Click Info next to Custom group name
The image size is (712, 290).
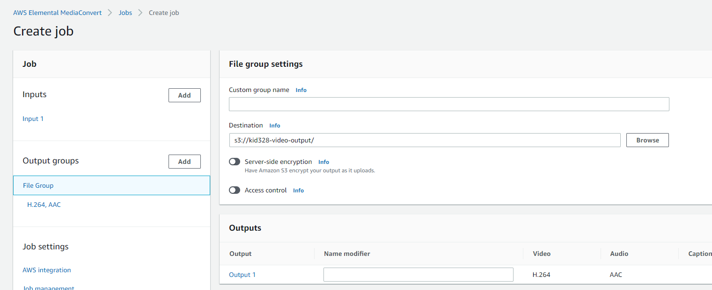pyautogui.click(x=301, y=90)
